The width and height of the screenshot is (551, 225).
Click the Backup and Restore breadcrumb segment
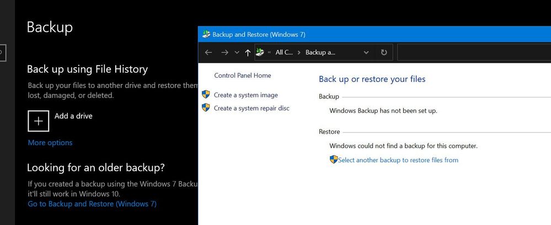pyautogui.click(x=320, y=53)
